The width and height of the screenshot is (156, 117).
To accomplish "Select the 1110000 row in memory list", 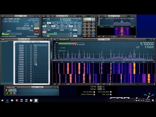I will (x=32, y=66).
